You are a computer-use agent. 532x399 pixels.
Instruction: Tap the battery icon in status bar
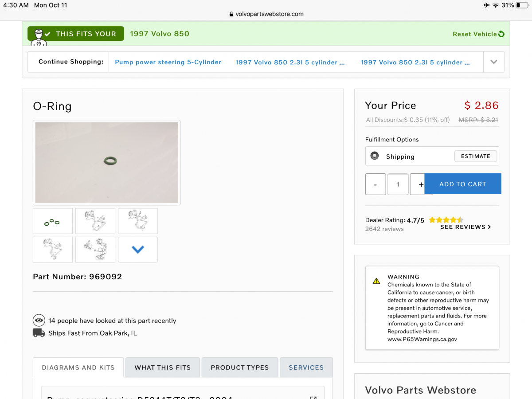(521, 5)
